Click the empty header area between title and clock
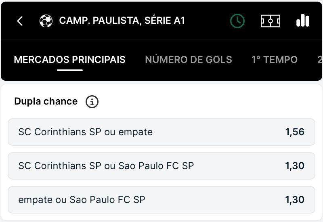 coord(208,21)
